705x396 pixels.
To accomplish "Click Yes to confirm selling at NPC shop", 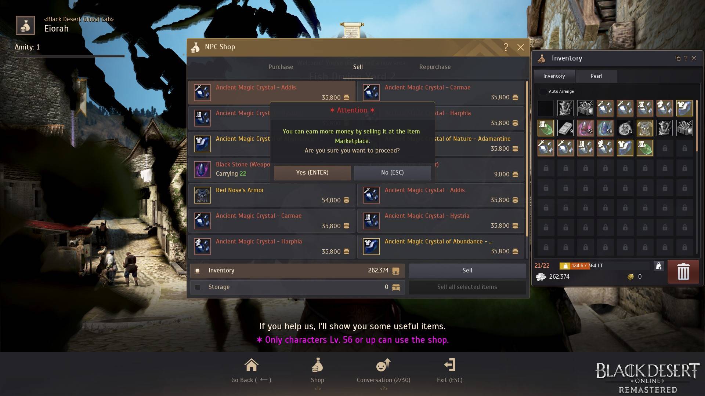I will click(x=312, y=172).
